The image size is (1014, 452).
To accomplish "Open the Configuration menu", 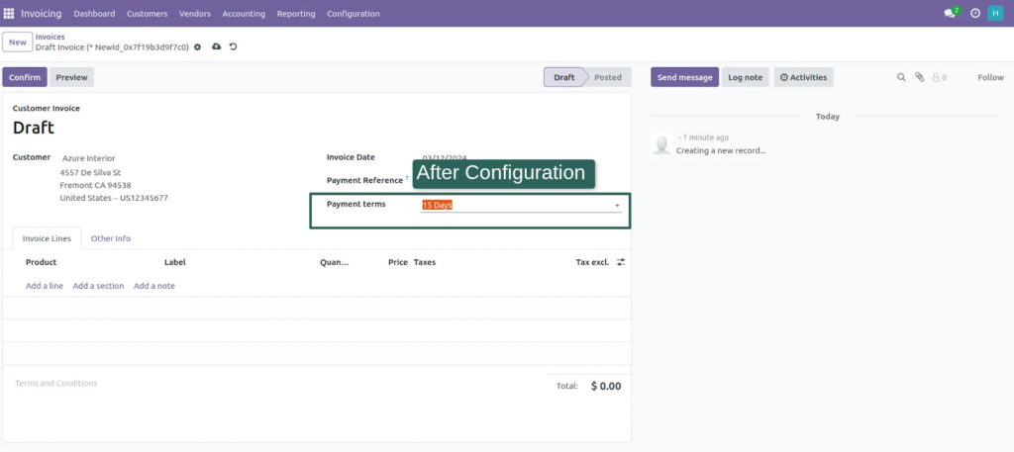I will pos(353,14).
